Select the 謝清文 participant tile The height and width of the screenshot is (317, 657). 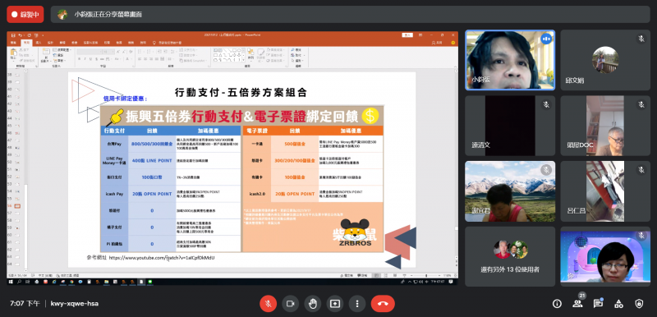[x=510, y=126]
